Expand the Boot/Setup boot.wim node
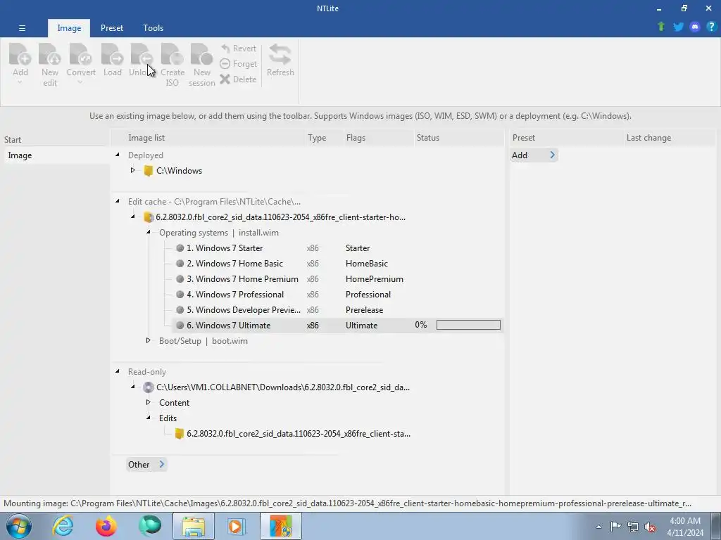721x540 pixels. pos(149,340)
